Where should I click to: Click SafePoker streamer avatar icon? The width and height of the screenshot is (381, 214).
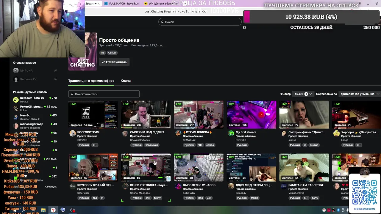[x=72, y=186]
